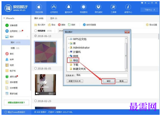
Task: Click 确定 to confirm export
Action: (108, 81)
